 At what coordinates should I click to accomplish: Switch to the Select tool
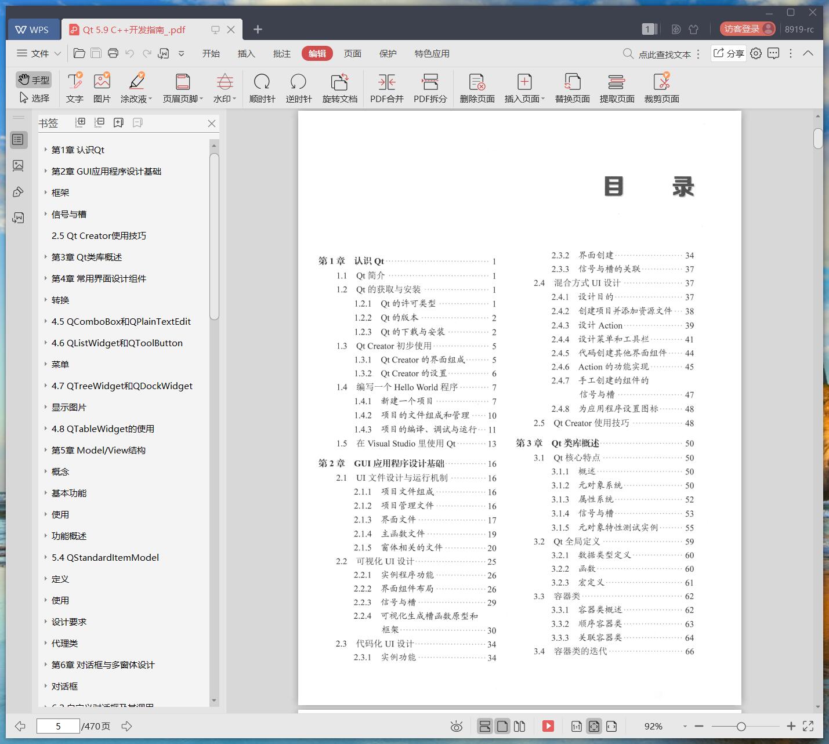point(34,98)
